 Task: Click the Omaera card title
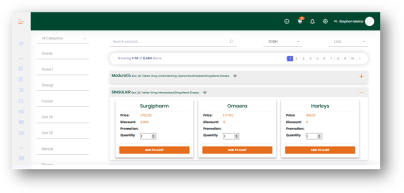pos(237,106)
